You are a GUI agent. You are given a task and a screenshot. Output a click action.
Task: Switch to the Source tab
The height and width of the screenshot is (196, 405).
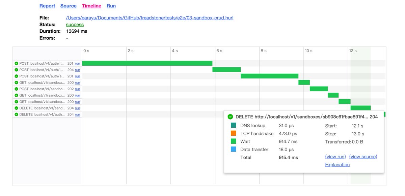69,6
